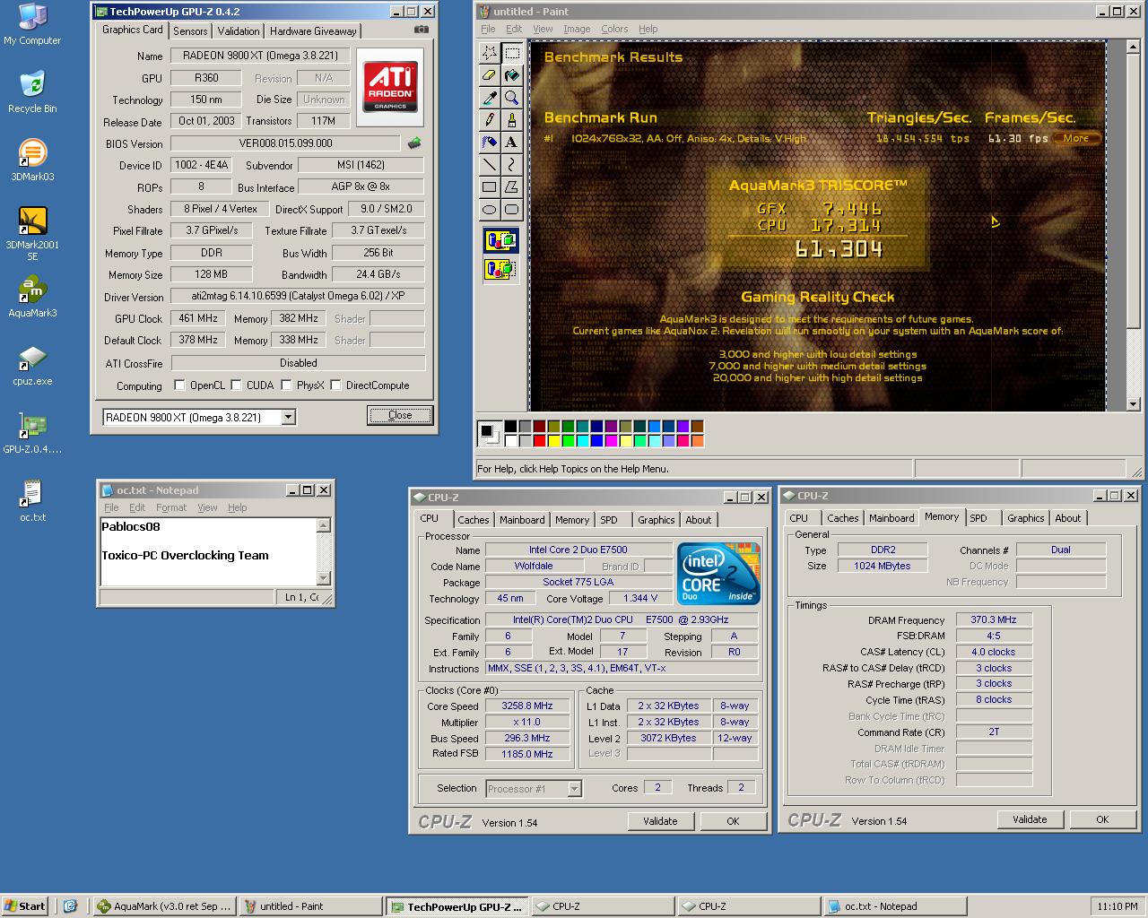
Task: Choose the Ellipse tool in Paint
Action: (x=489, y=210)
